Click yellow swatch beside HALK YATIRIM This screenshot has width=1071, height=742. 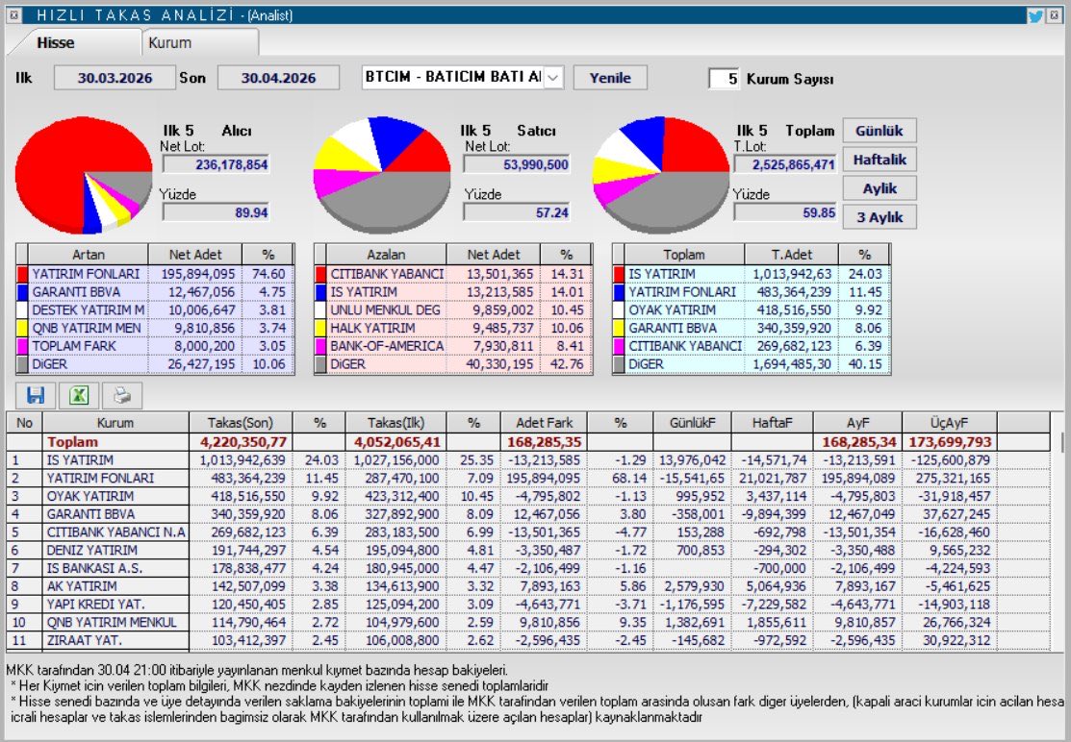[x=320, y=328]
